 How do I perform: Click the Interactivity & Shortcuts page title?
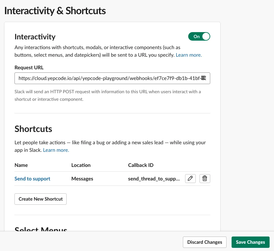(x=55, y=11)
